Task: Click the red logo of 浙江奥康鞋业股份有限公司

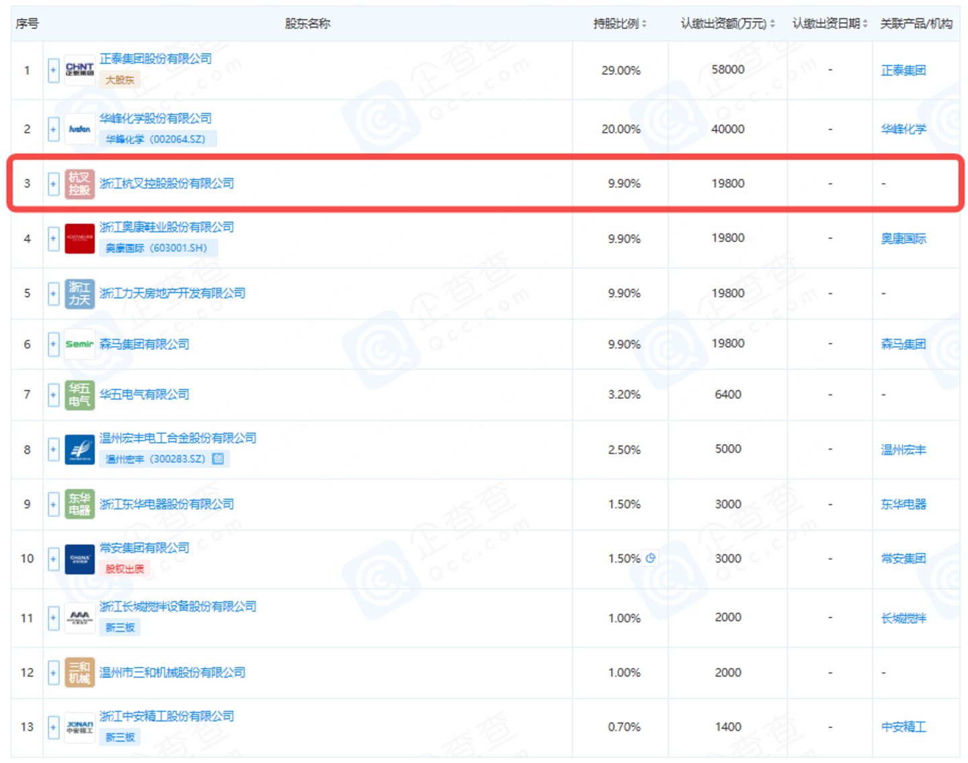Action: tap(79, 239)
